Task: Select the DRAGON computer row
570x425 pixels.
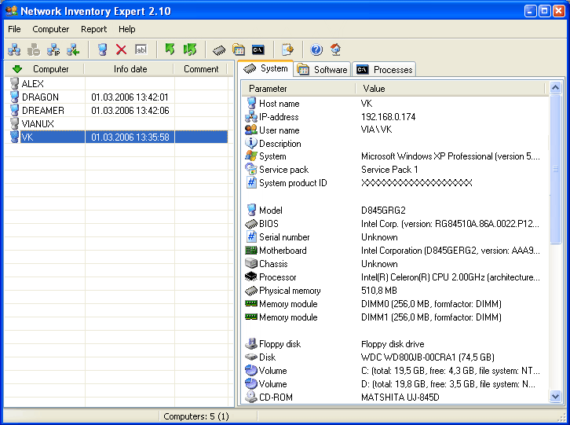Action: pos(116,97)
